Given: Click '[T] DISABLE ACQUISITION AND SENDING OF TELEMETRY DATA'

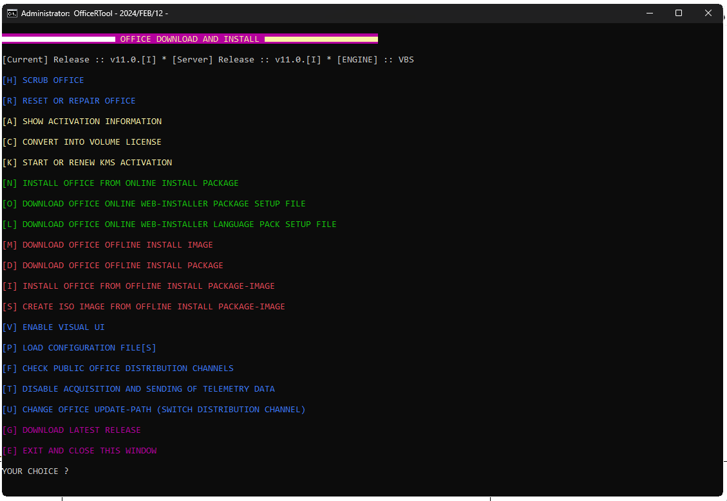Looking at the screenshot, I should [138, 389].
